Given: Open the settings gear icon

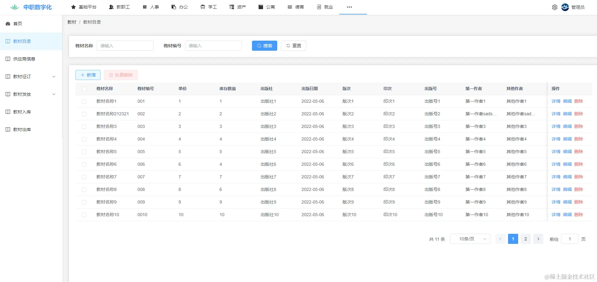Looking at the screenshot, I should click(555, 7).
